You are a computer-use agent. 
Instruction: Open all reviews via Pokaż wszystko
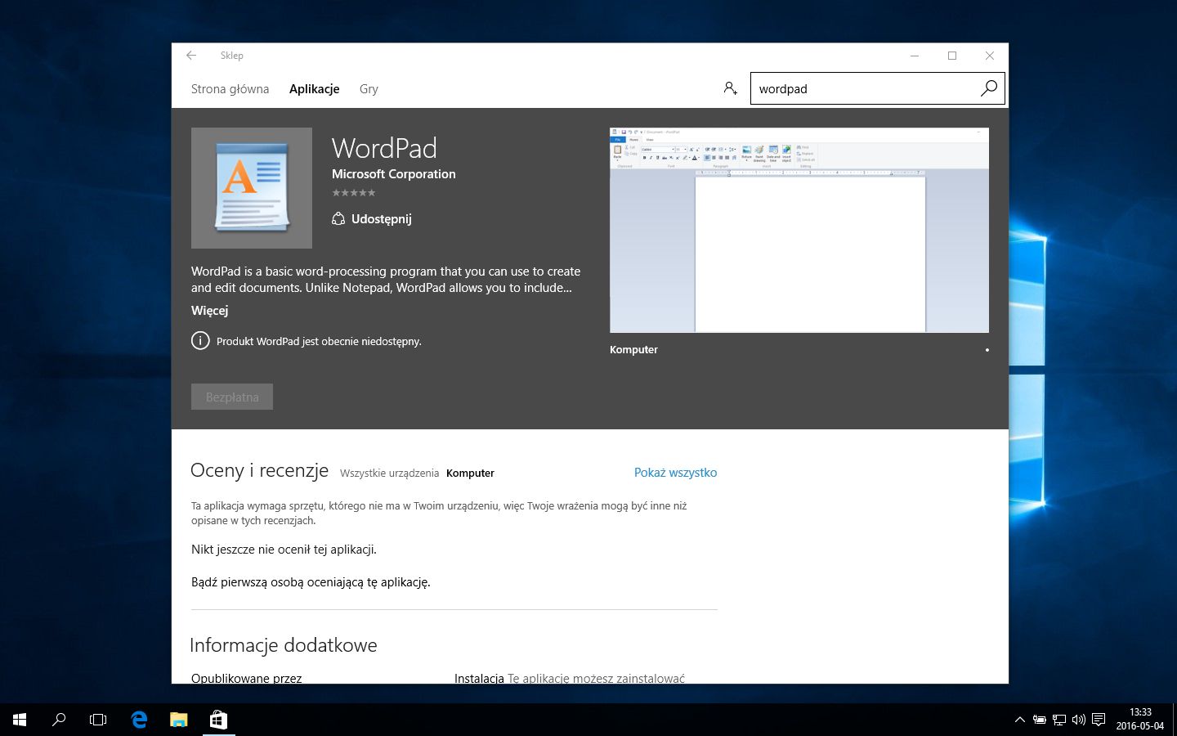point(675,473)
